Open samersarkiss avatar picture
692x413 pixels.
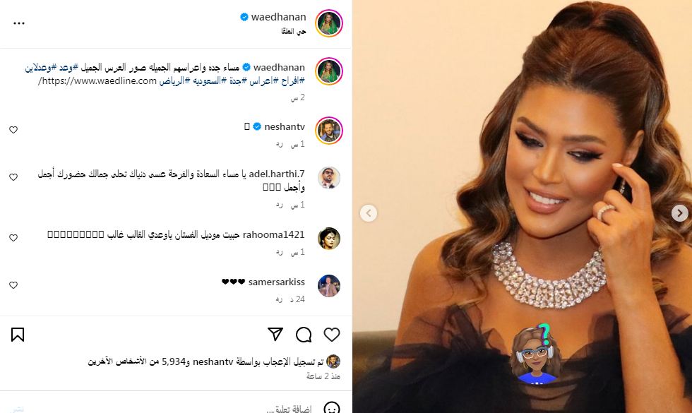pos(329,285)
